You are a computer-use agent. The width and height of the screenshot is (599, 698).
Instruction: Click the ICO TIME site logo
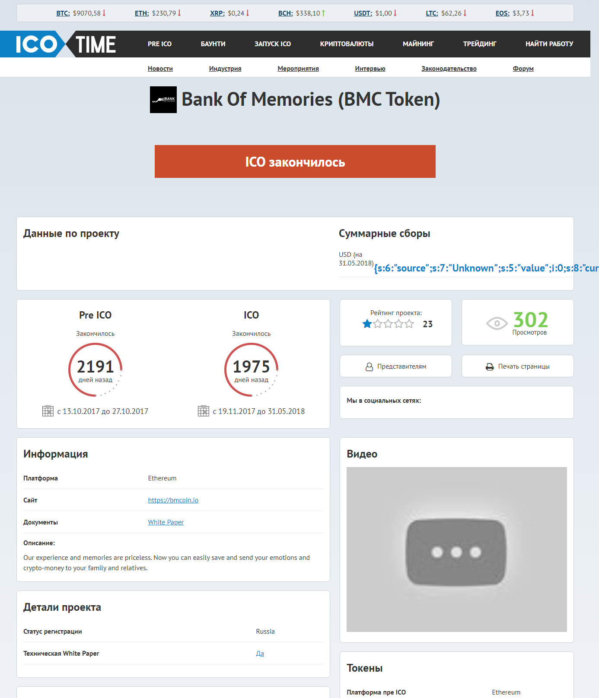tap(65, 44)
